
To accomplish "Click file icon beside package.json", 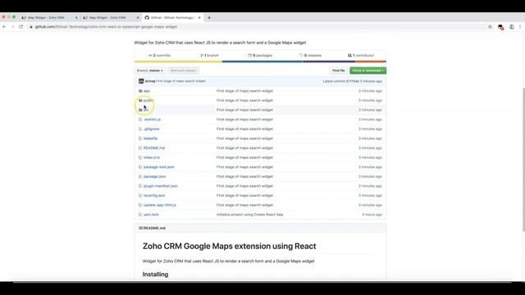I will click(140, 176).
